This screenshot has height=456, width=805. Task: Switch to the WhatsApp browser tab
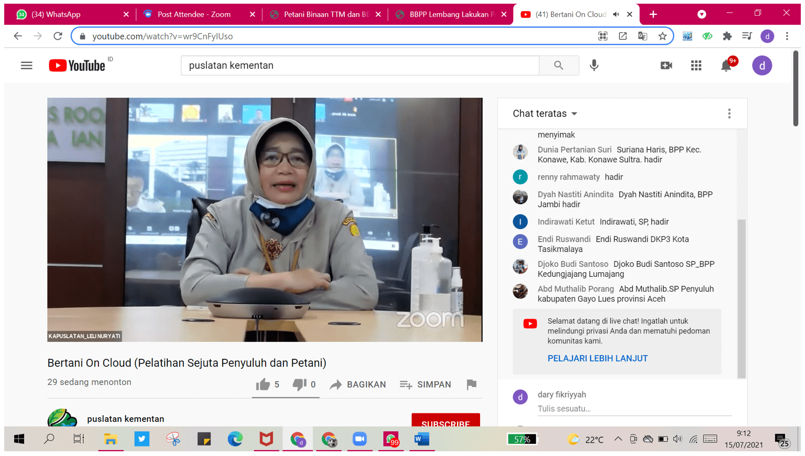68,14
